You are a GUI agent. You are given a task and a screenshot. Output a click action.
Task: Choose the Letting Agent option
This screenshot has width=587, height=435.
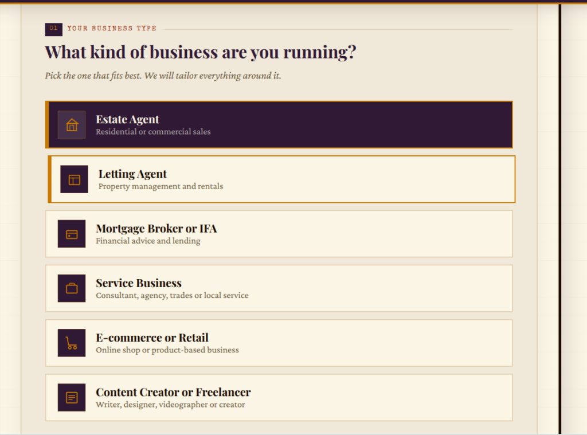point(281,179)
